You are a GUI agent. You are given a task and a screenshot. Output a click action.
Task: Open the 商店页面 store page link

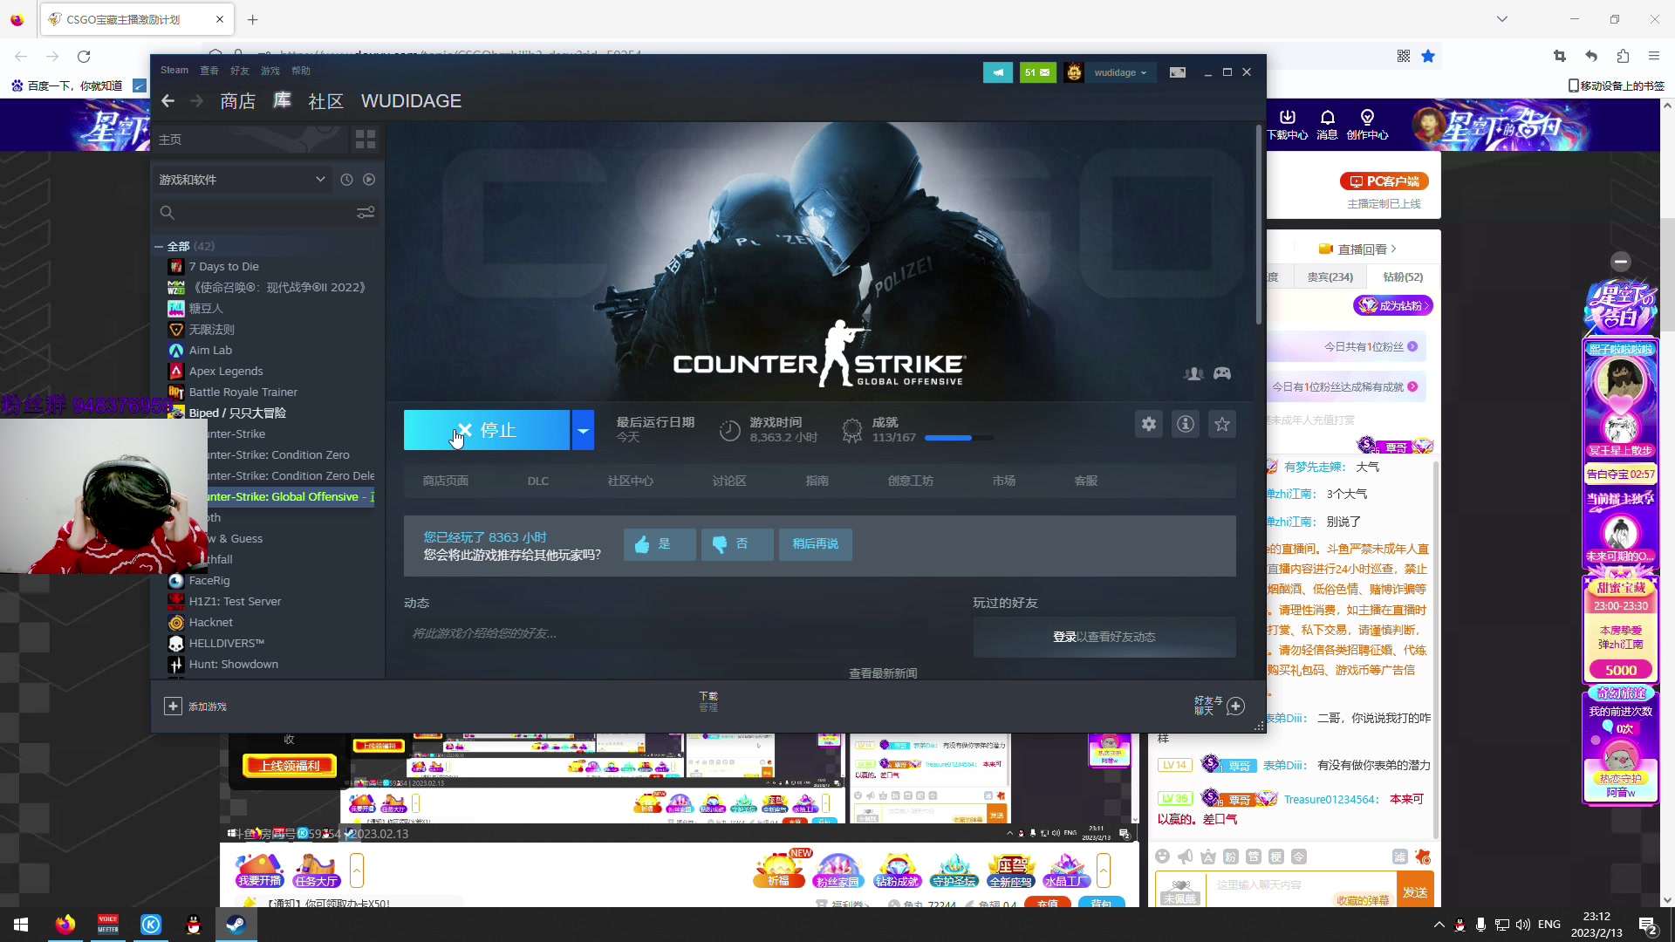[446, 481]
